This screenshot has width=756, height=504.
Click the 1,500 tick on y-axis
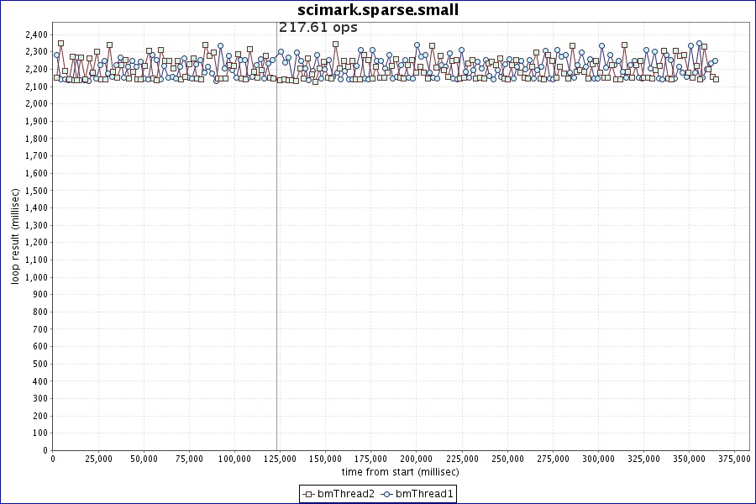click(x=36, y=191)
